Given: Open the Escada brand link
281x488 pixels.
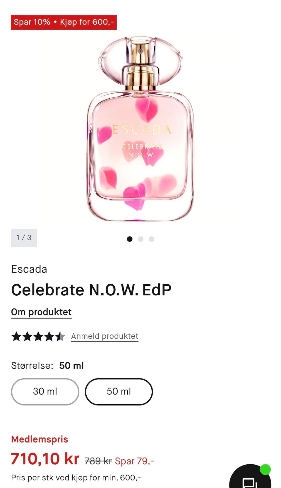Looking at the screenshot, I should [x=29, y=269].
